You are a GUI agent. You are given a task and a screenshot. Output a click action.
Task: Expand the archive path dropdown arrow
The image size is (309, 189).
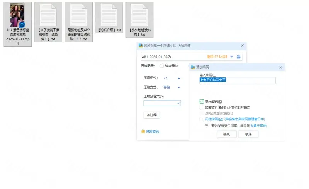(232, 57)
